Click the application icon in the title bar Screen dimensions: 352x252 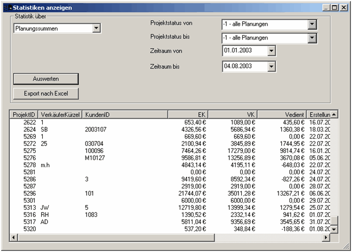coord(8,8)
